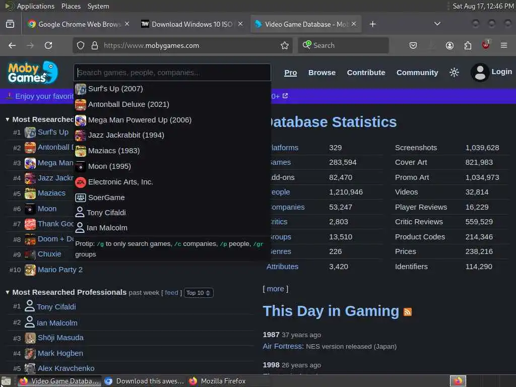The height and width of the screenshot is (387, 516).
Task: Open the Firefox account icon
Action: tap(449, 45)
